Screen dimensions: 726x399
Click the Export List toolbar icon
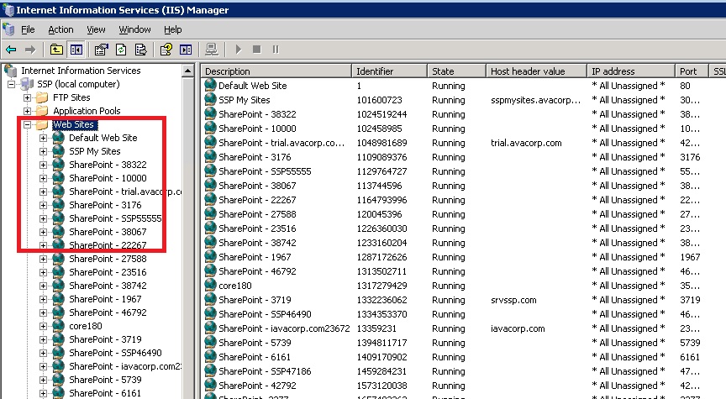click(141, 49)
